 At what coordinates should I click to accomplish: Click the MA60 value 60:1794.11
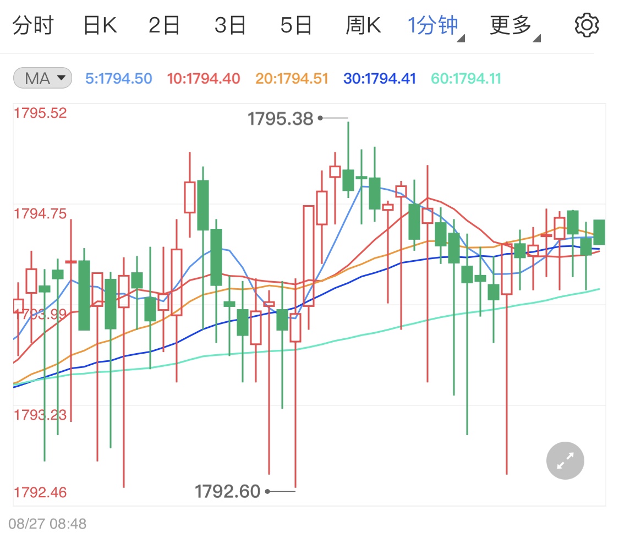point(466,79)
